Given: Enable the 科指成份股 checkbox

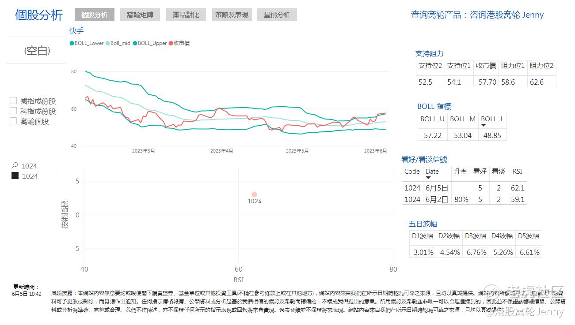Looking at the screenshot, I should [13, 111].
